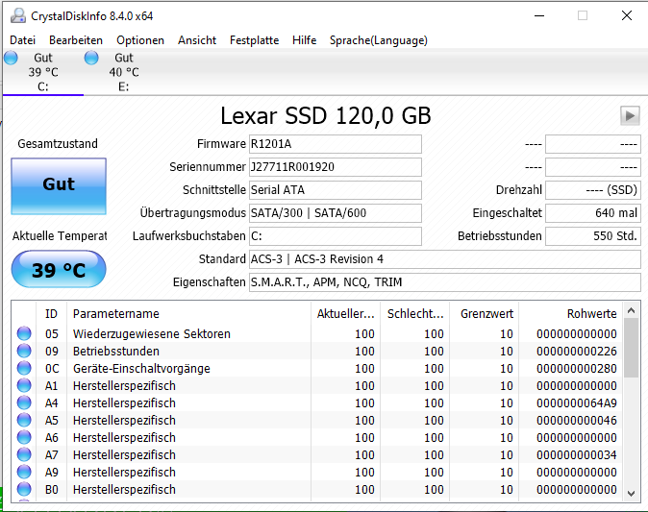648x512 pixels.
Task: Click the Aktuelle Temperatur label
Action: (59, 235)
